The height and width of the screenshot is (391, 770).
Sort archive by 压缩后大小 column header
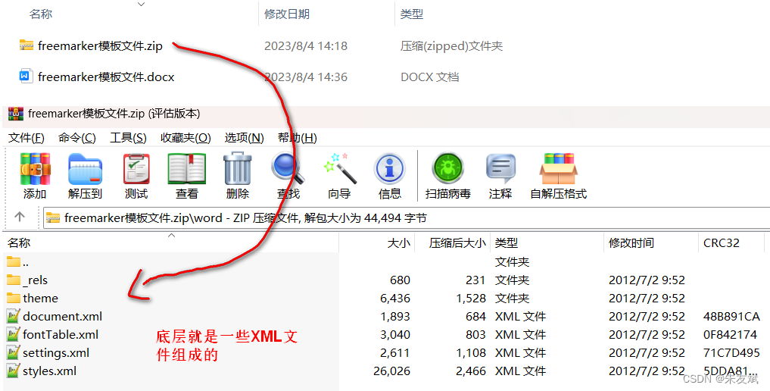coord(457,242)
